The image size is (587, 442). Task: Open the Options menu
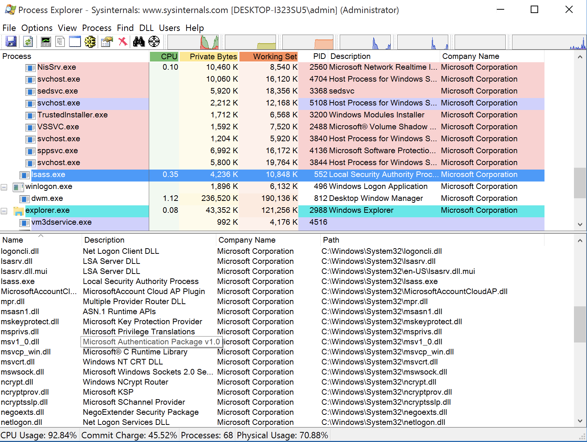coord(37,28)
